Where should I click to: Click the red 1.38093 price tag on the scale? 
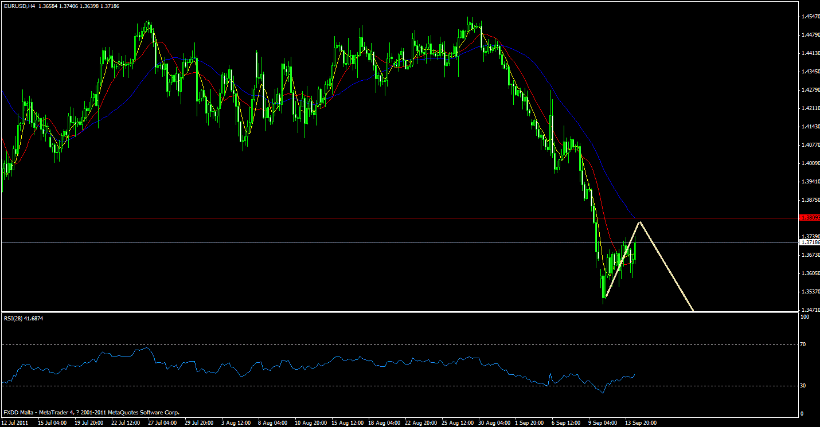(809, 218)
